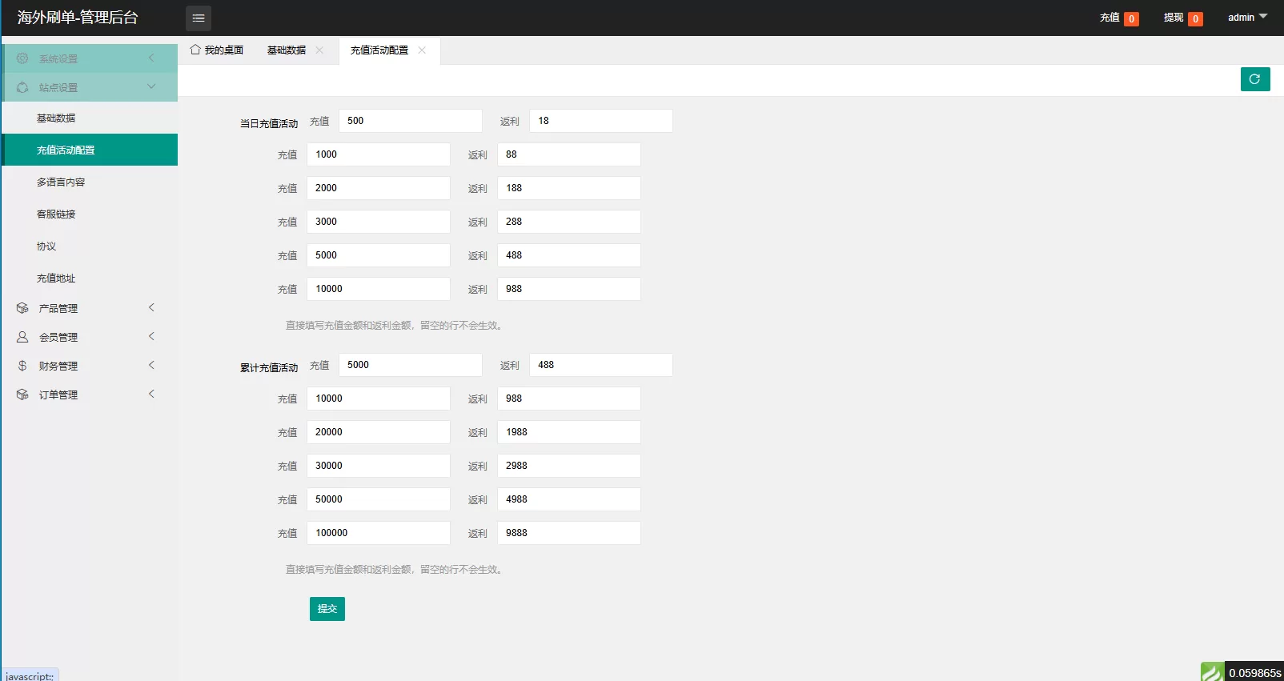Image resolution: width=1284 pixels, height=681 pixels.
Task: Toggle the sidebar hamburger menu icon
Action: click(x=199, y=18)
